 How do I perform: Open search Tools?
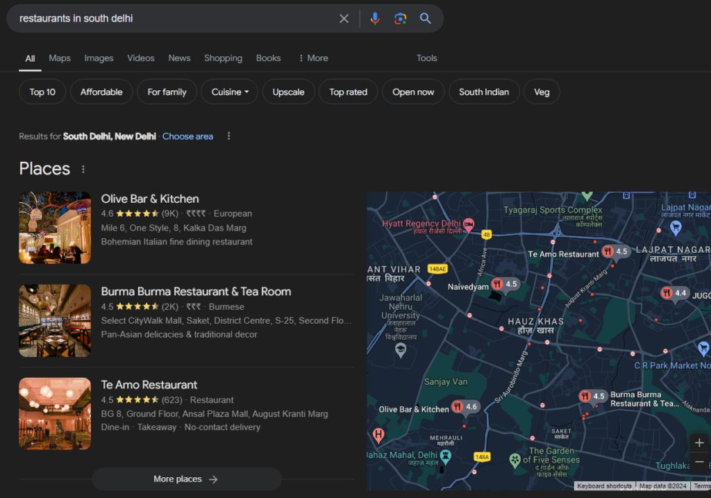[427, 58]
